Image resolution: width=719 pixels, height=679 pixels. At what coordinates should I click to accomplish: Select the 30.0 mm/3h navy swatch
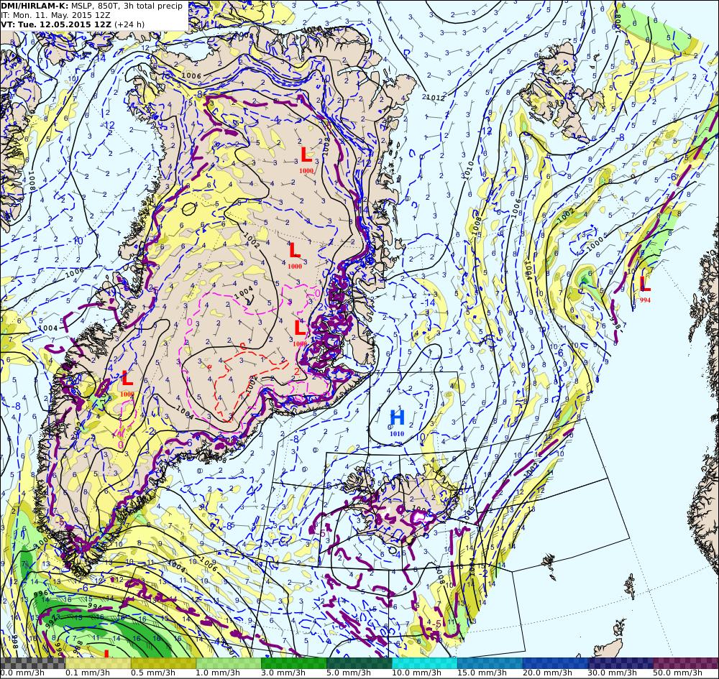[x=621, y=663]
